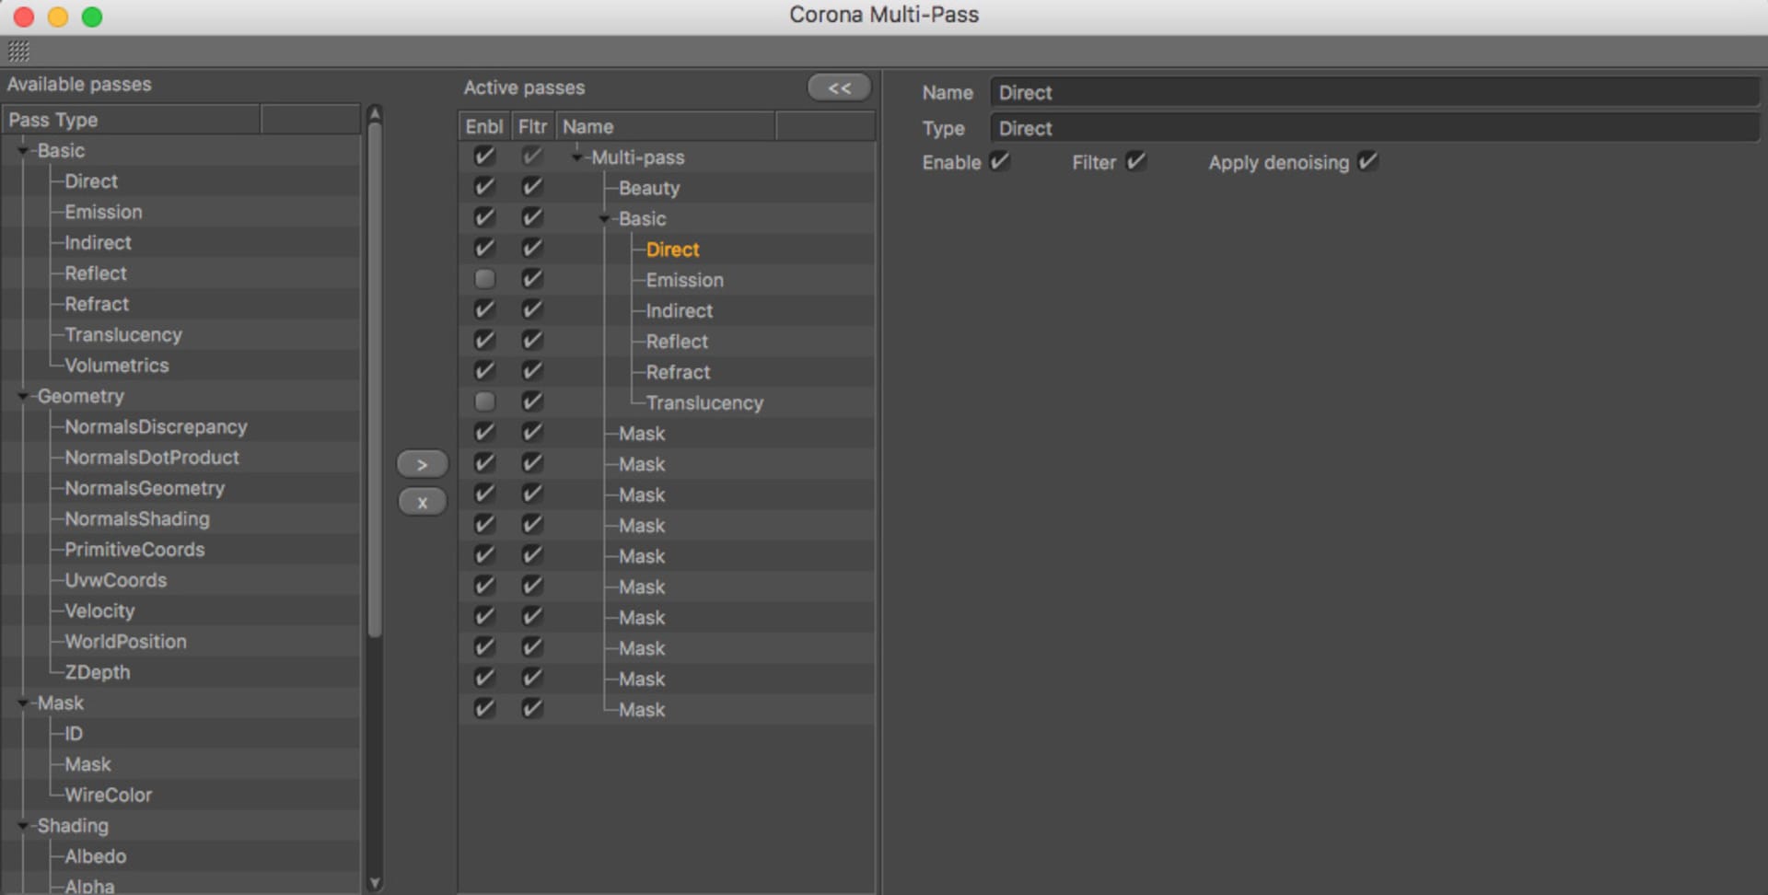Toggle enable checkbox for Refract active pass
Image resolution: width=1768 pixels, height=895 pixels.
(x=484, y=371)
